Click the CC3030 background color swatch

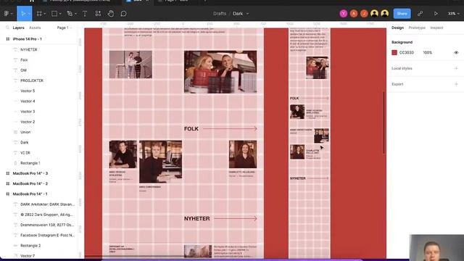[x=394, y=52]
